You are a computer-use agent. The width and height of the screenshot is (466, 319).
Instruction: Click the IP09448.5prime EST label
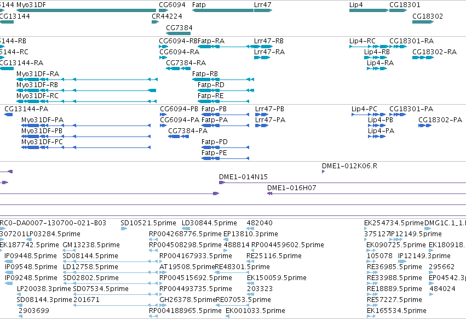click(x=31, y=256)
